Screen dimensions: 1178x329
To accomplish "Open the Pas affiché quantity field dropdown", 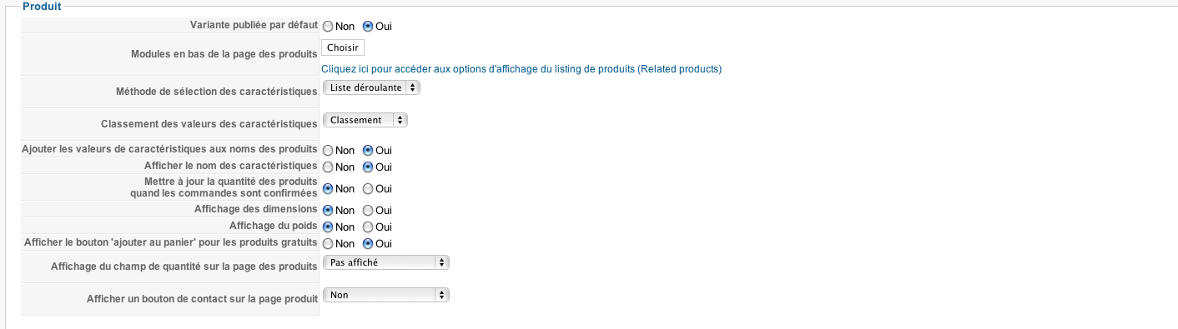I will (x=386, y=262).
